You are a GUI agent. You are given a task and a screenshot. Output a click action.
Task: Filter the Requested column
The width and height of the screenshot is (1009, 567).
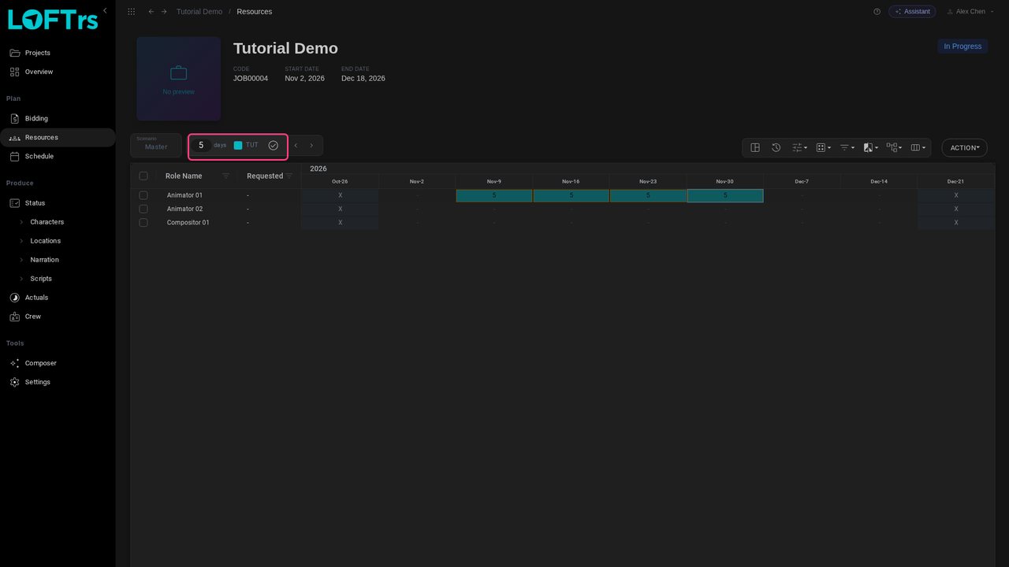(289, 176)
